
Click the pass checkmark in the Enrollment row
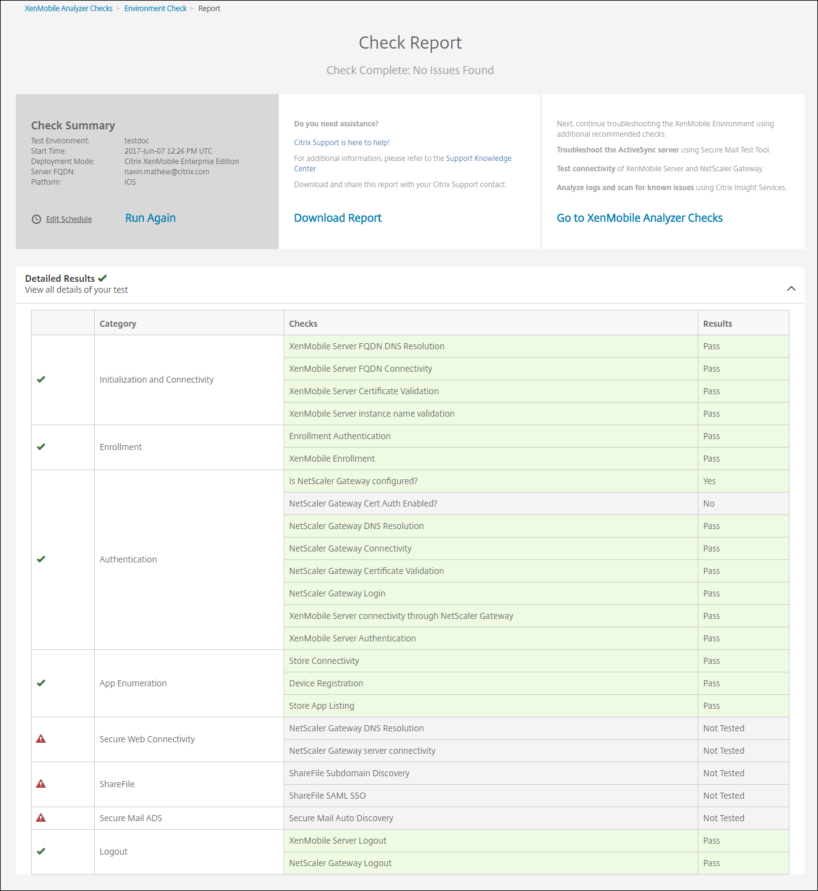click(x=41, y=447)
